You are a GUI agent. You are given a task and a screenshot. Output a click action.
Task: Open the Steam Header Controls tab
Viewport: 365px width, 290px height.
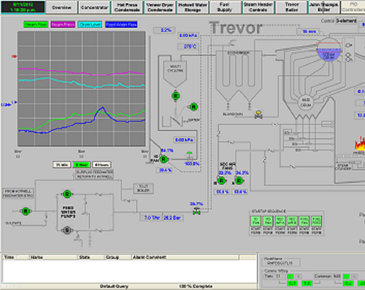[258, 7]
